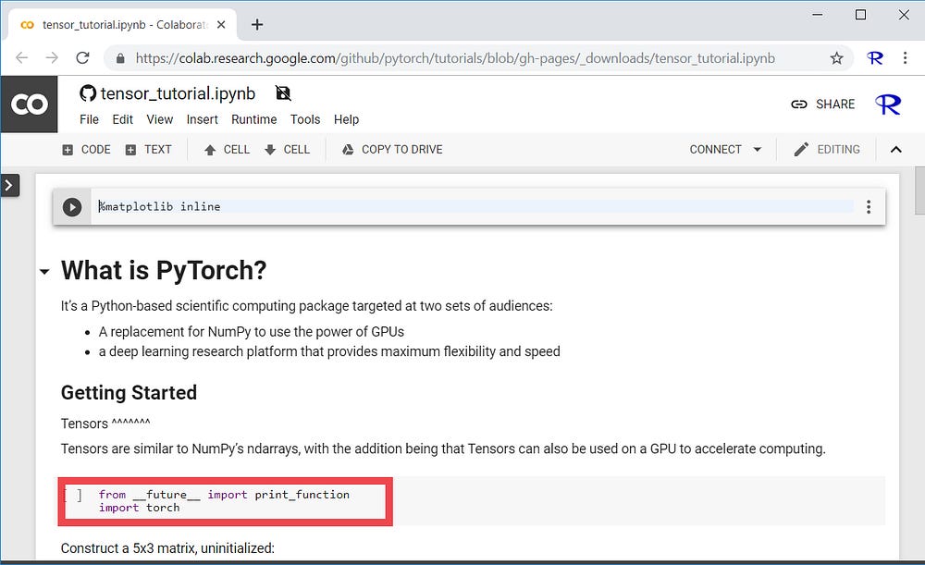
Task: Click the GitHub icon beside notebook title
Action: coord(88,93)
